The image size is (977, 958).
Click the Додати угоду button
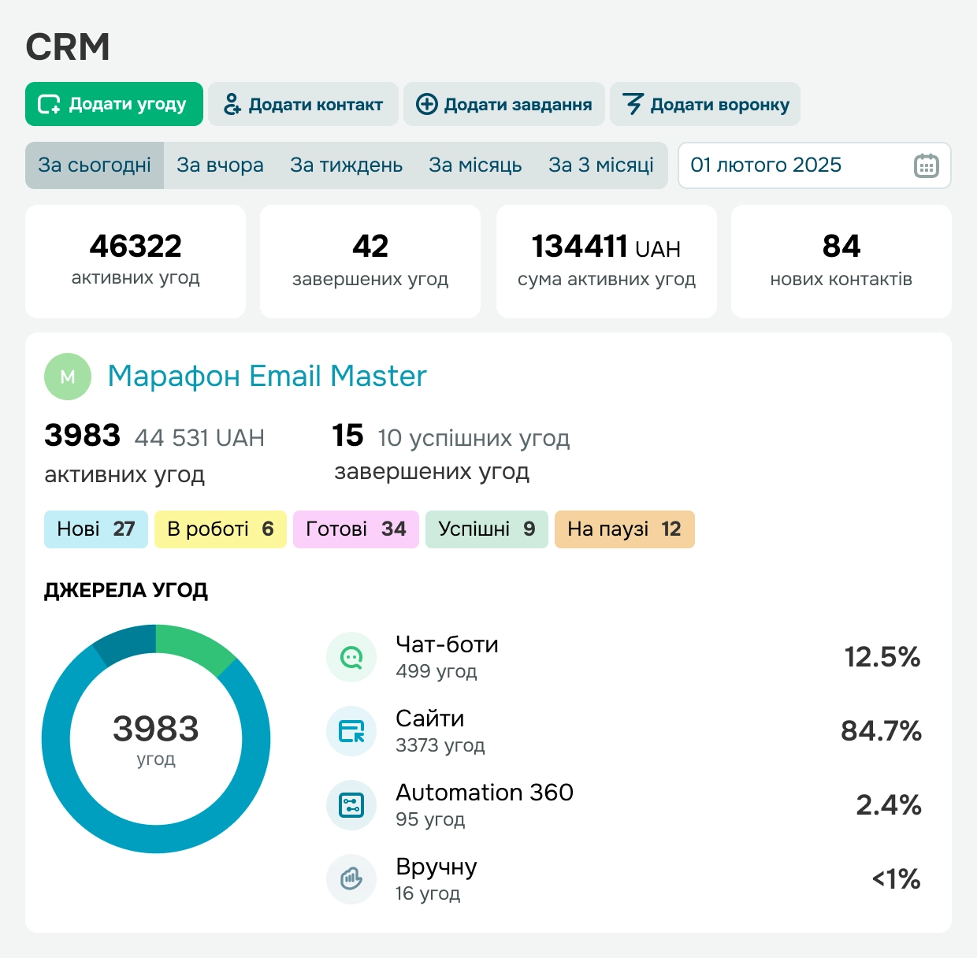click(113, 103)
